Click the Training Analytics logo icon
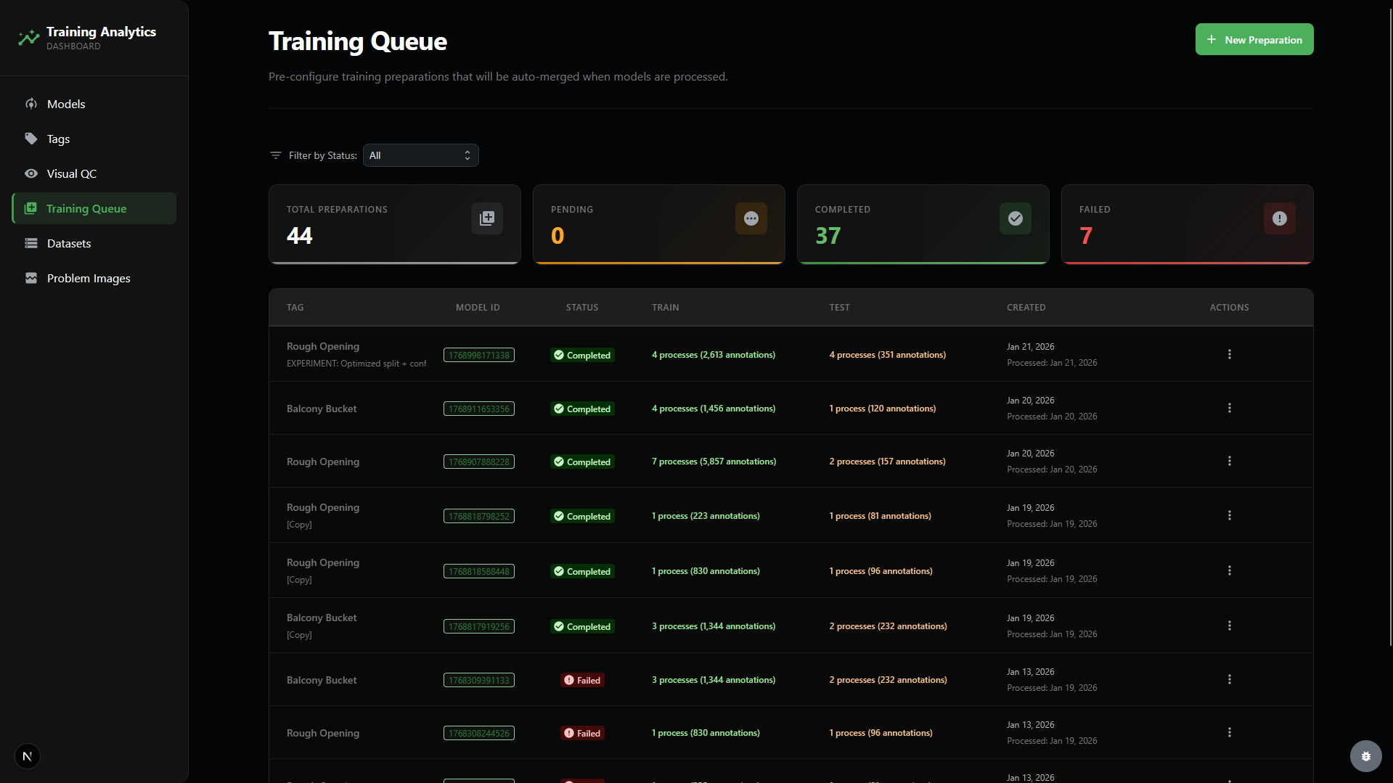This screenshot has width=1393, height=783. point(29,38)
